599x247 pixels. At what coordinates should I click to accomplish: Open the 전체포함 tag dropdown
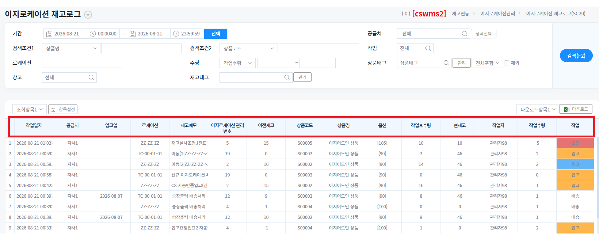tap(487, 63)
